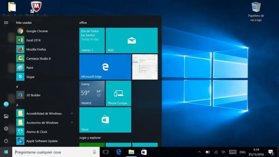Open Mozilla Firefox in Start menu
Viewport: 279px width, 157px height.
[36, 49]
